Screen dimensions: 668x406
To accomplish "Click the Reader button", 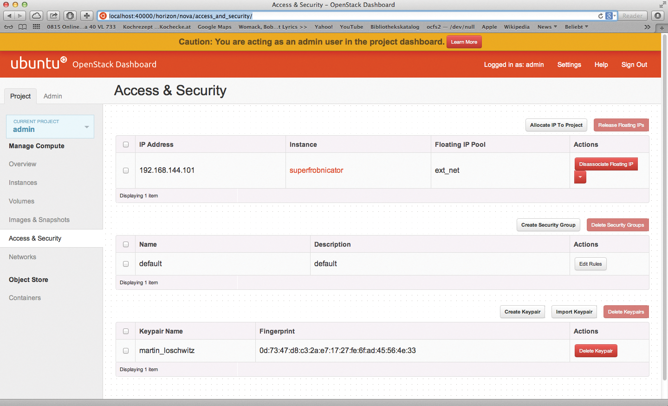I will (x=632, y=16).
